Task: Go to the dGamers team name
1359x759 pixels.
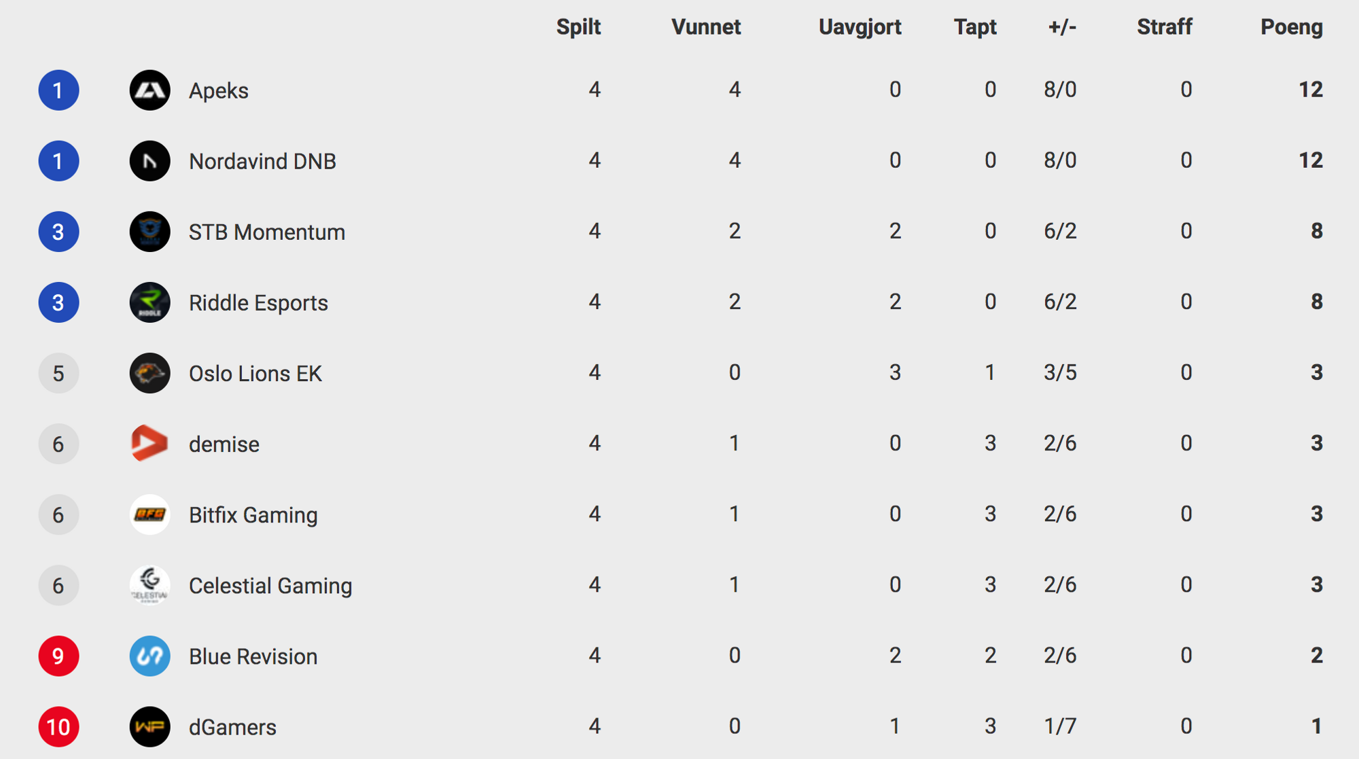Action: pyautogui.click(x=232, y=727)
